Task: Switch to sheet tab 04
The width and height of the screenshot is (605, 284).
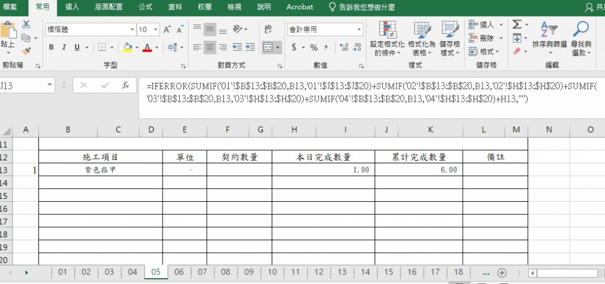Action: click(x=132, y=272)
